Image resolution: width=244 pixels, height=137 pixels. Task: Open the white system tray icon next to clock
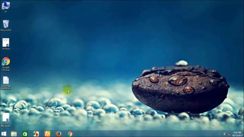tap(224, 134)
